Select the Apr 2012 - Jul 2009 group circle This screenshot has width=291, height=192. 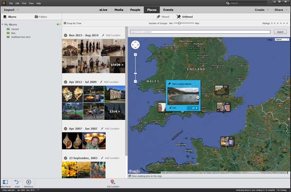pos(65,82)
